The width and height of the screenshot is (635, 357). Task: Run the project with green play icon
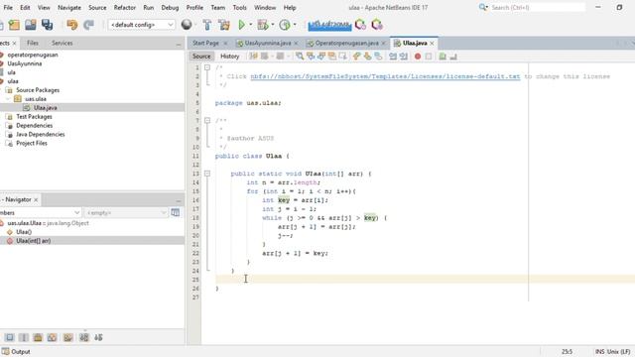click(x=241, y=25)
